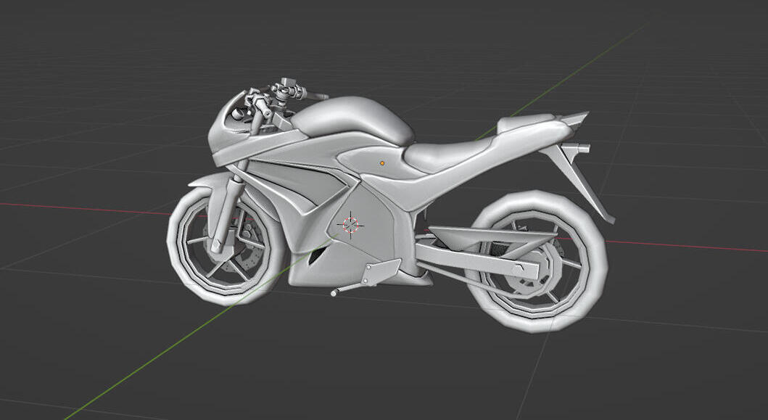Image resolution: width=768 pixels, height=420 pixels.
Task: Click the tail section tip
Action: pyautogui.click(x=577, y=118)
